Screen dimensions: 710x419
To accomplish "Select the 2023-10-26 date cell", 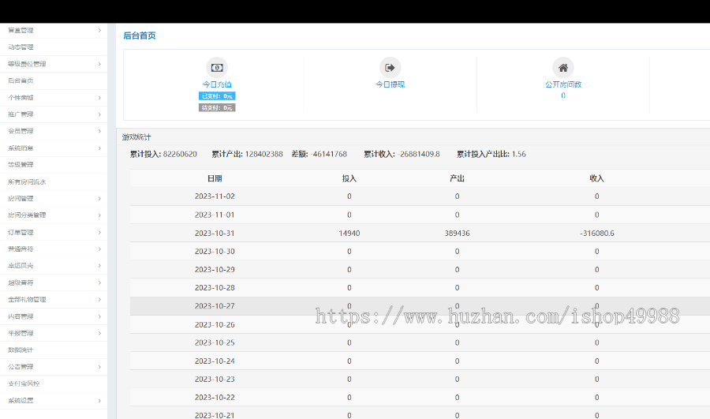I will pos(215,325).
